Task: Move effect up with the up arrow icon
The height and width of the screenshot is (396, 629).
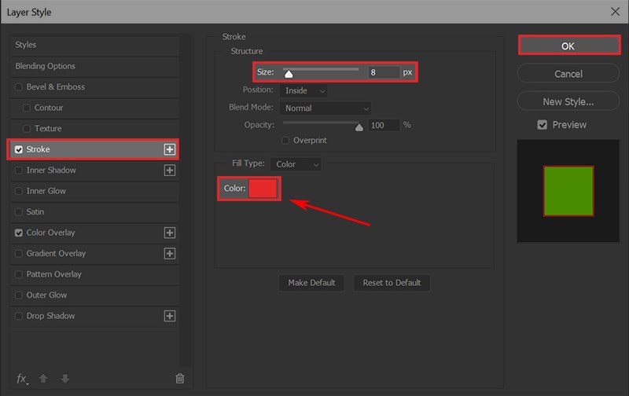Action: click(x=43, y=378)
